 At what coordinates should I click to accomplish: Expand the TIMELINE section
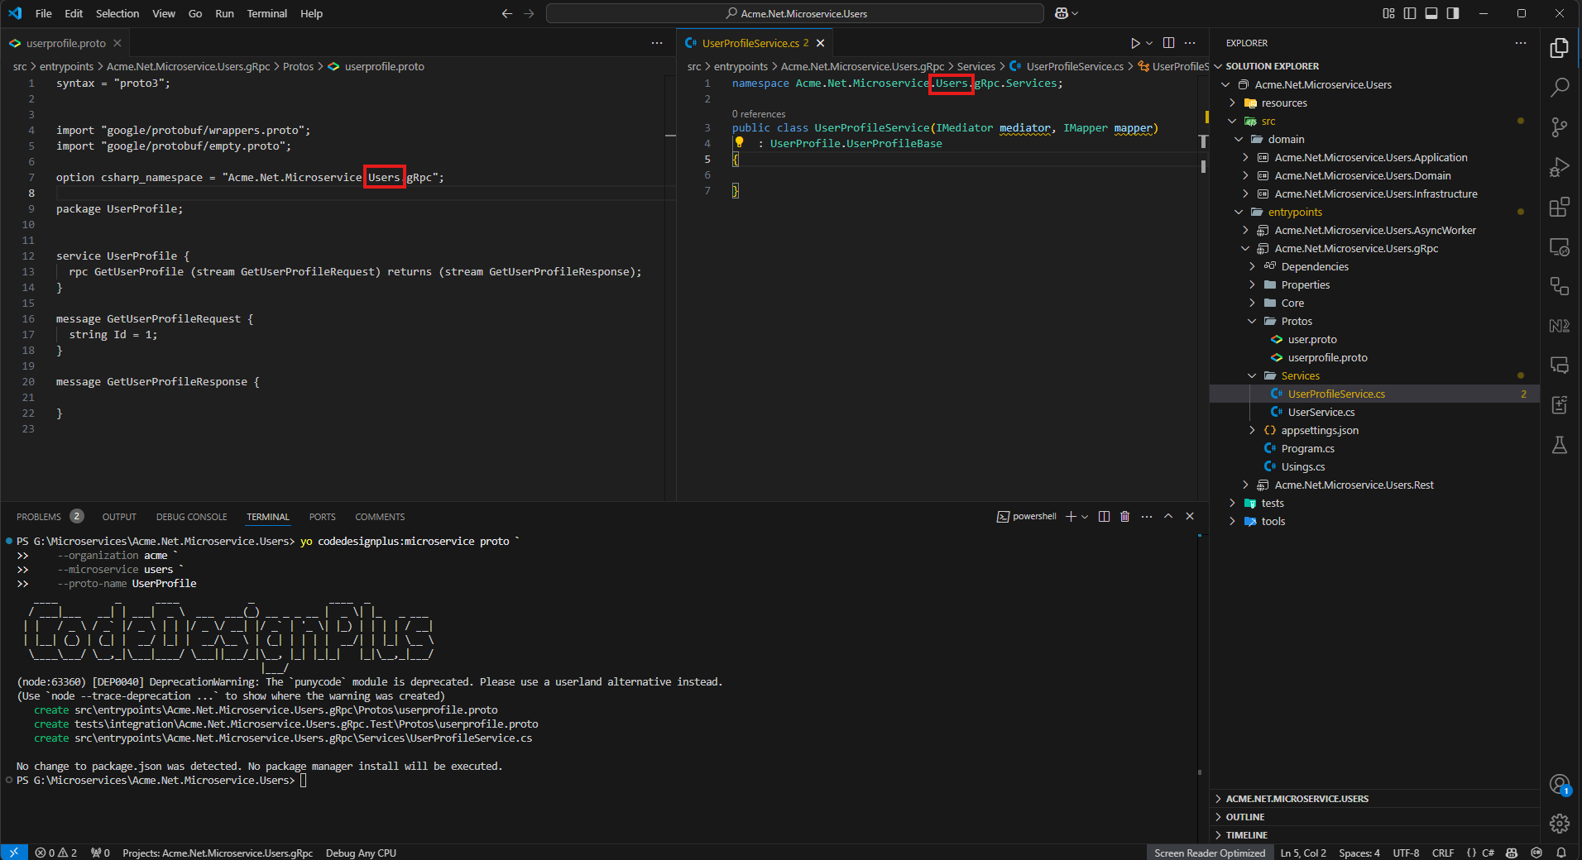click(1373, 835)
